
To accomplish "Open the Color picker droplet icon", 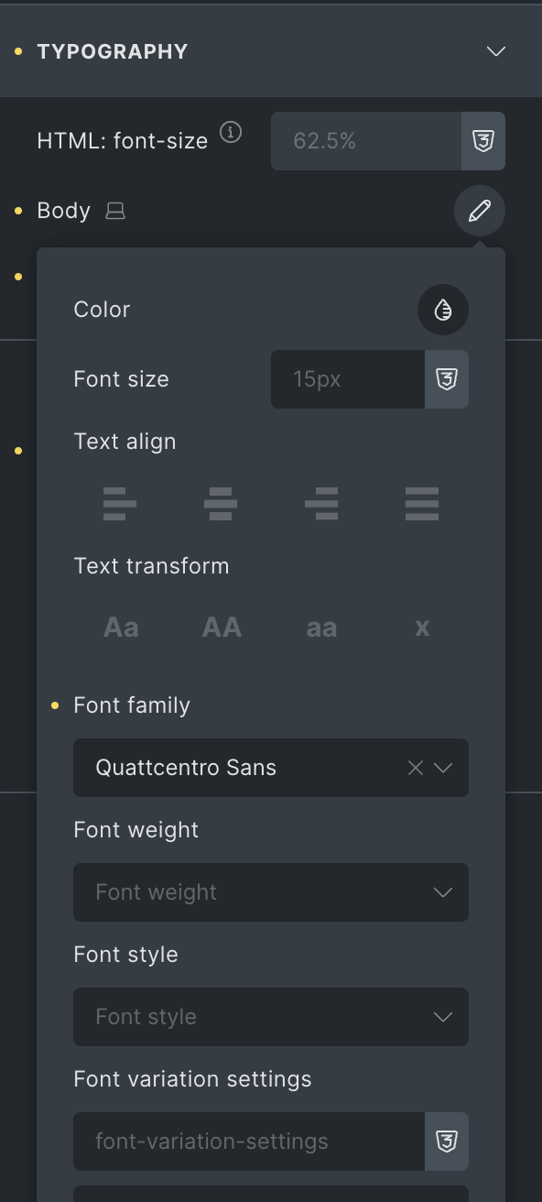I will [x=443, y=310].
